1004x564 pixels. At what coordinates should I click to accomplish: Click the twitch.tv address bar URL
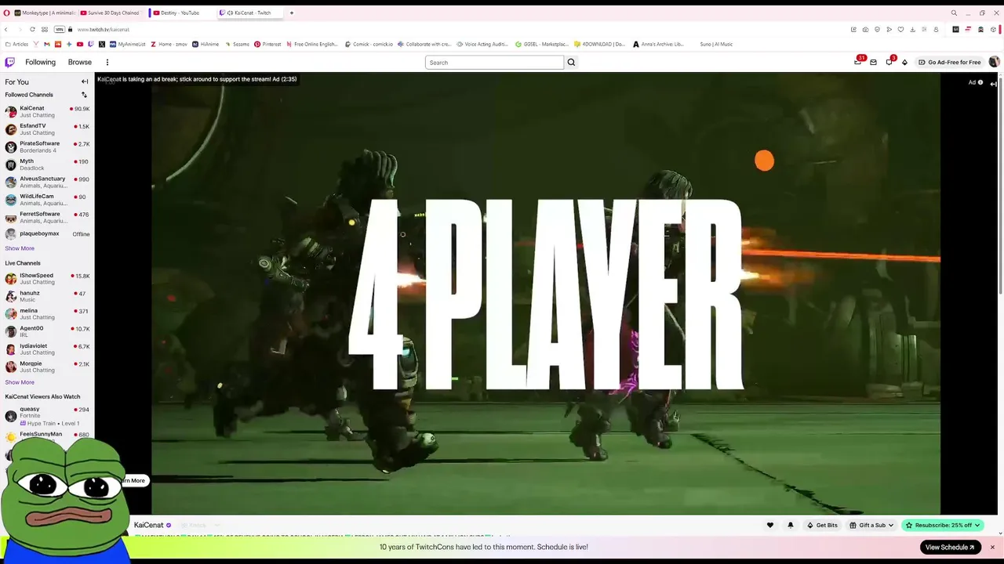pos(103,30)
